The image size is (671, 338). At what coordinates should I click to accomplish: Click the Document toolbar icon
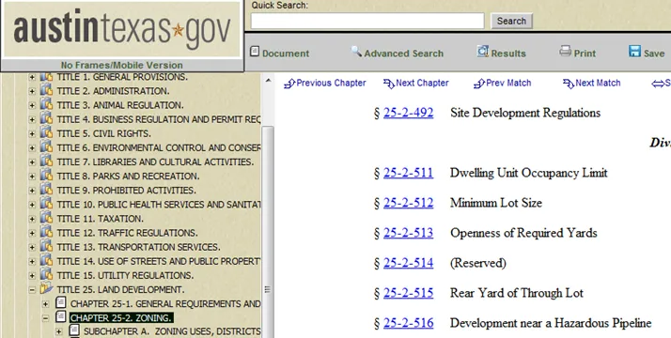[x=255, y=52]
